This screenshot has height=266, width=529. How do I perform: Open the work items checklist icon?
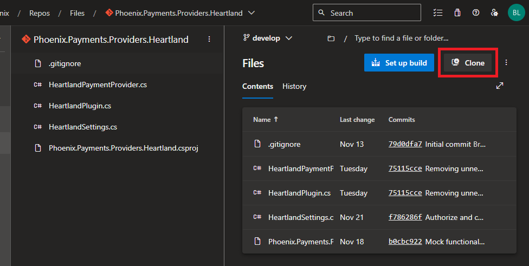[438, 13]
